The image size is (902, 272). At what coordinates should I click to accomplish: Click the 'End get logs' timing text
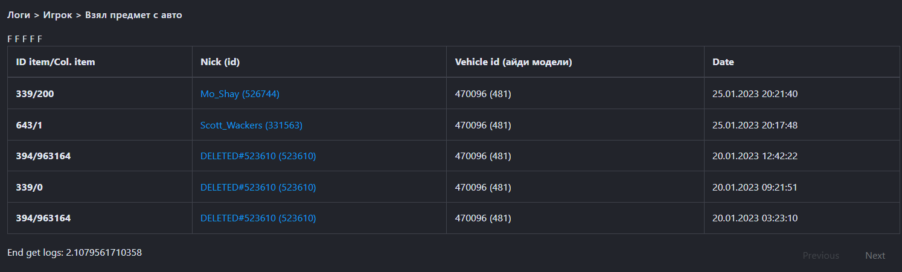74,253
